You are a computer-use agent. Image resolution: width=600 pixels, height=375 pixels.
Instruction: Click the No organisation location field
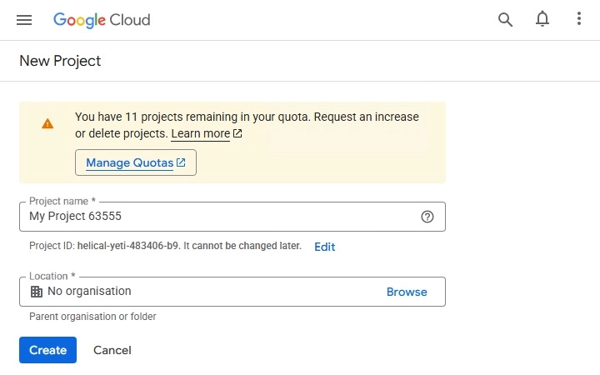tap(208, 292)
